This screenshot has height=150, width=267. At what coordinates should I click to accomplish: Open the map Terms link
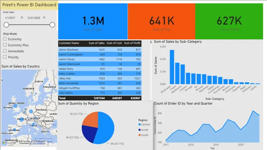(x=49, y=142)
